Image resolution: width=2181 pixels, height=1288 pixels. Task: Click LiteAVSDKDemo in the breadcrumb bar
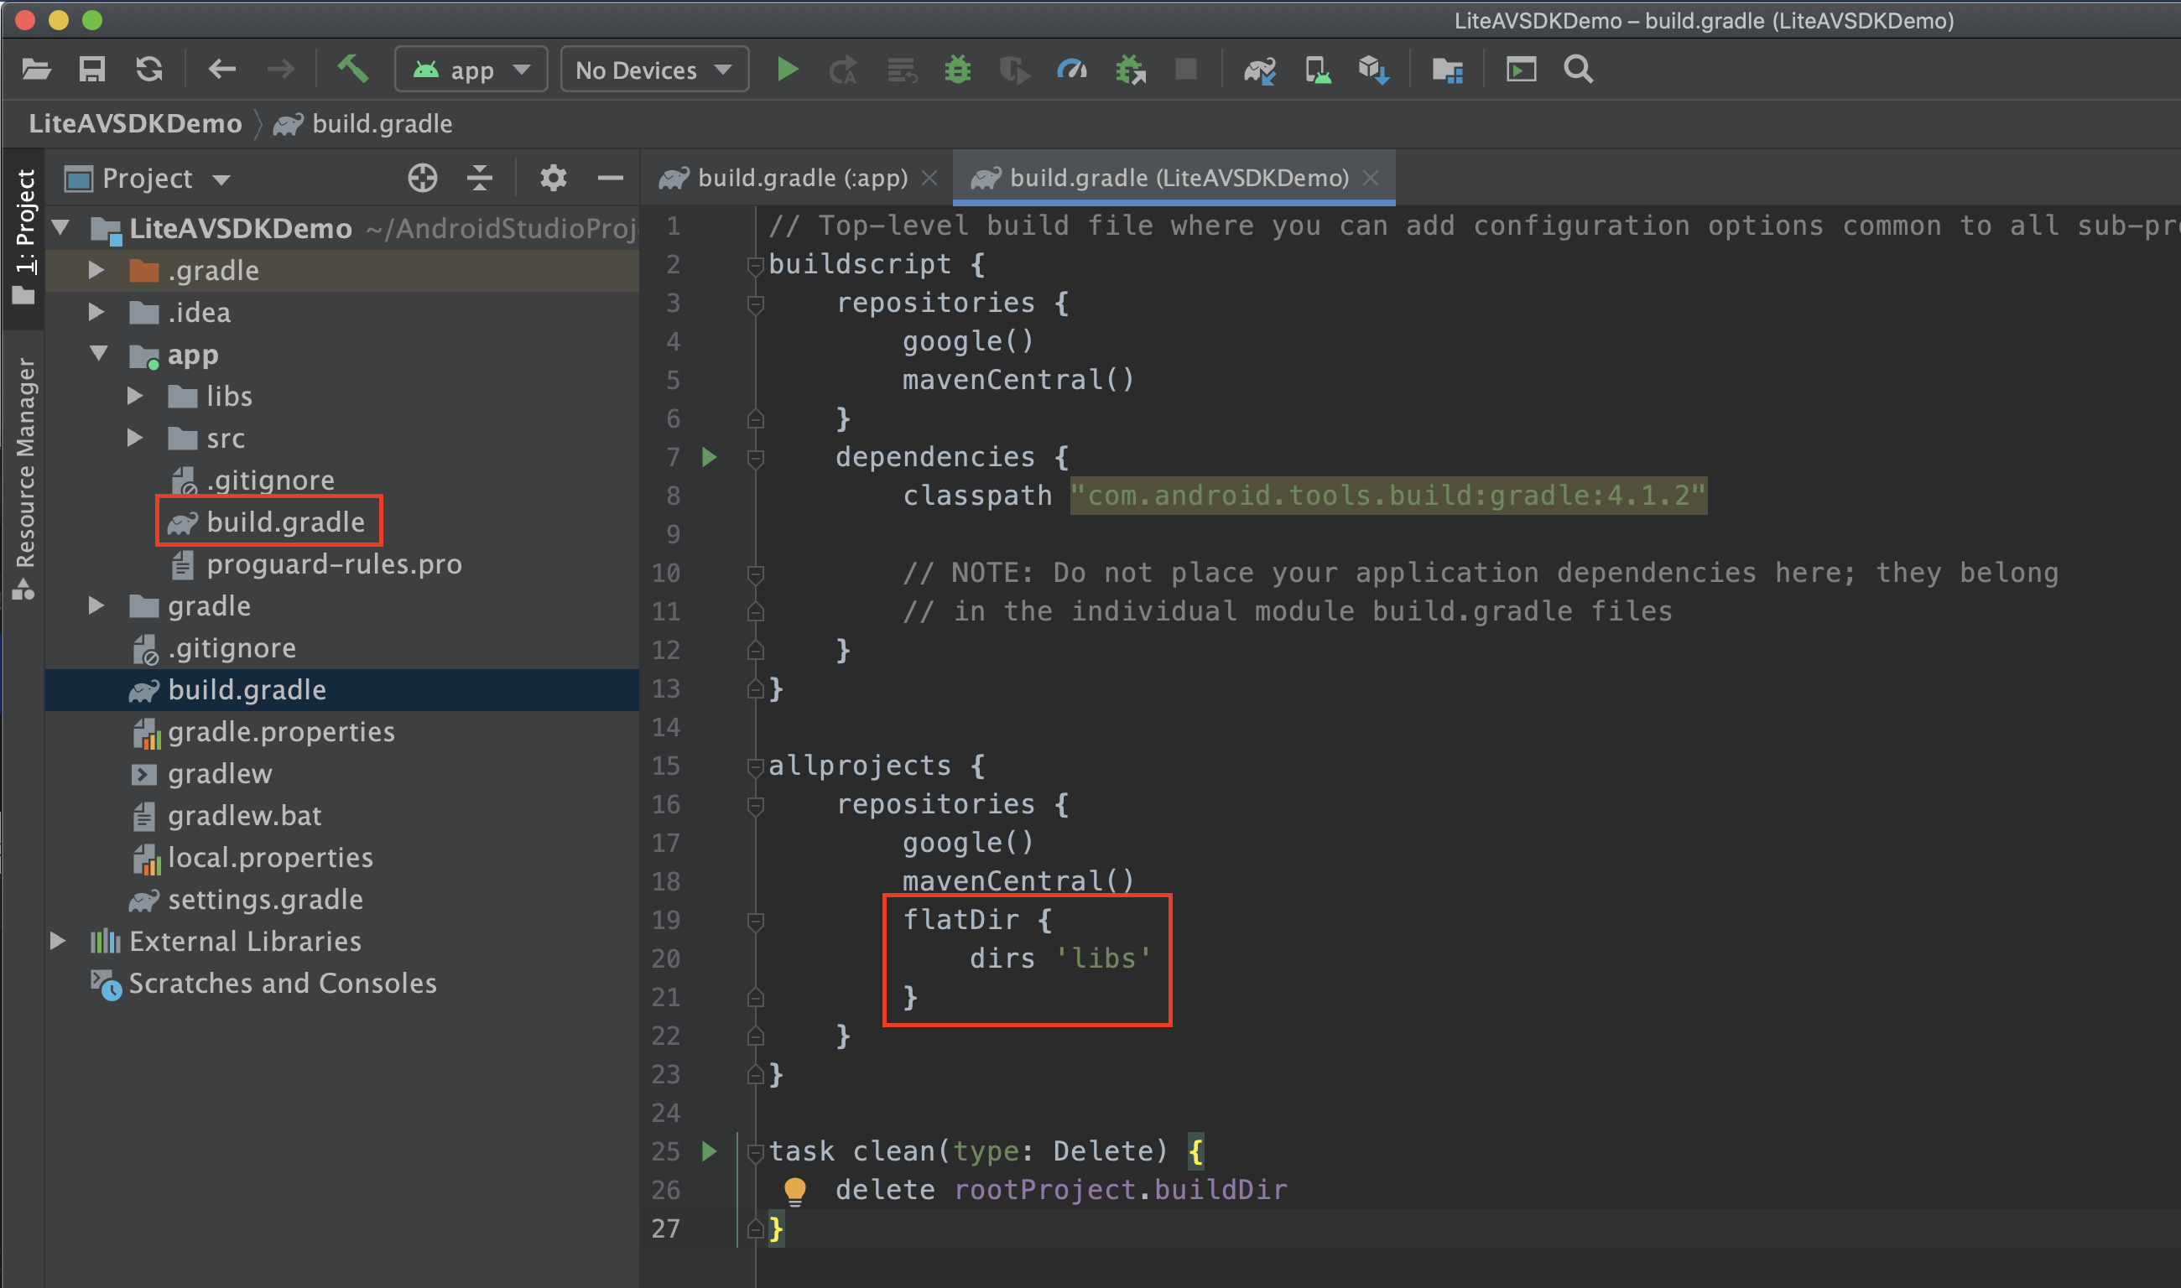click(x=135, y=124)
